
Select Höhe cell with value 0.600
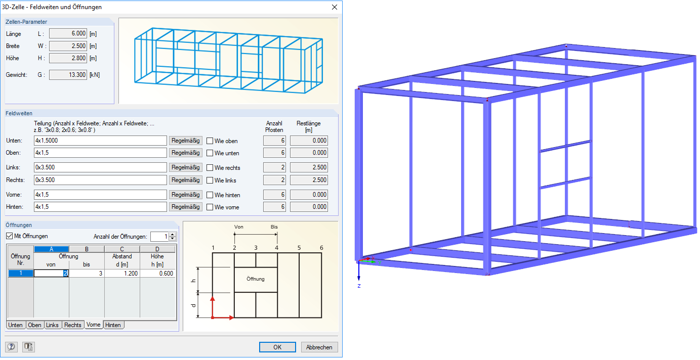[157, 274]
